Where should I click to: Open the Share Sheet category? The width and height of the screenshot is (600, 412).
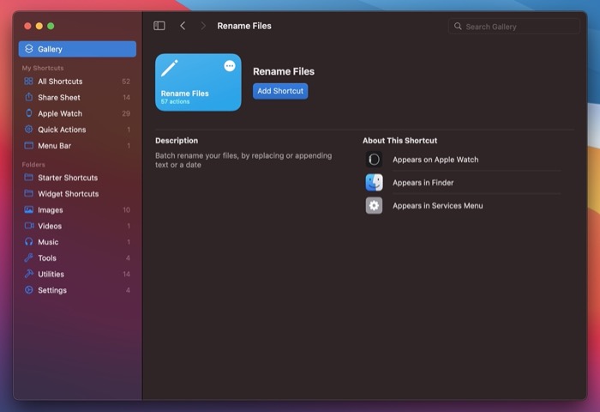coord(77,97)
